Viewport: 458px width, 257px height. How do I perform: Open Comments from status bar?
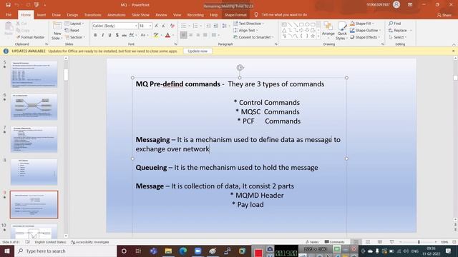click(334, 242)
